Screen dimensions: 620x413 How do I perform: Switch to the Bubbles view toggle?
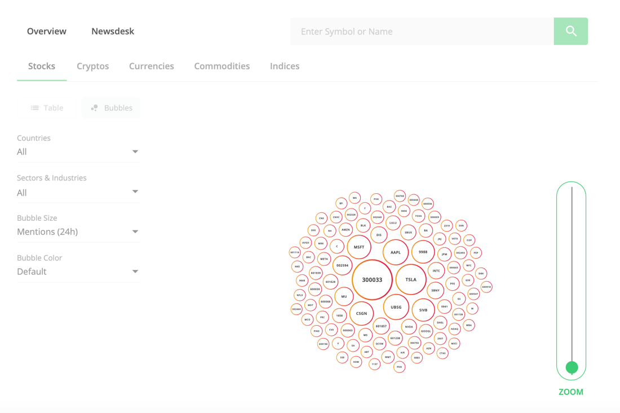coord(111,108)
